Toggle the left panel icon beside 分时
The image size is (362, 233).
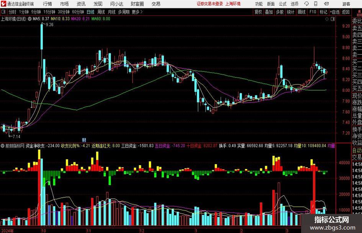[3, 12]
